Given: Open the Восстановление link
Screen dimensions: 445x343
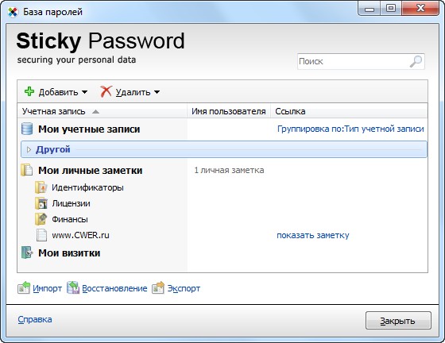Looking at the screenshot, I should [114, 288].
